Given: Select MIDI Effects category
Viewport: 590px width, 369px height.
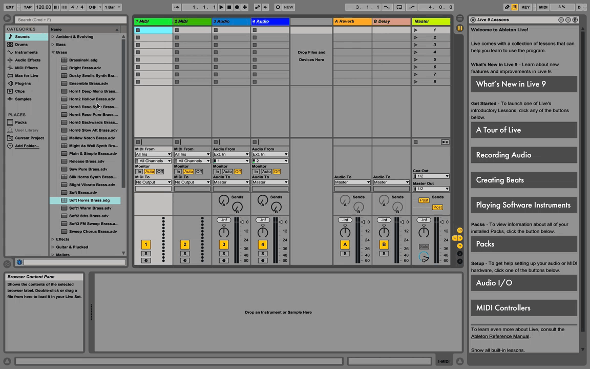Looking at the screenshot, I should (x=27, y=68).
